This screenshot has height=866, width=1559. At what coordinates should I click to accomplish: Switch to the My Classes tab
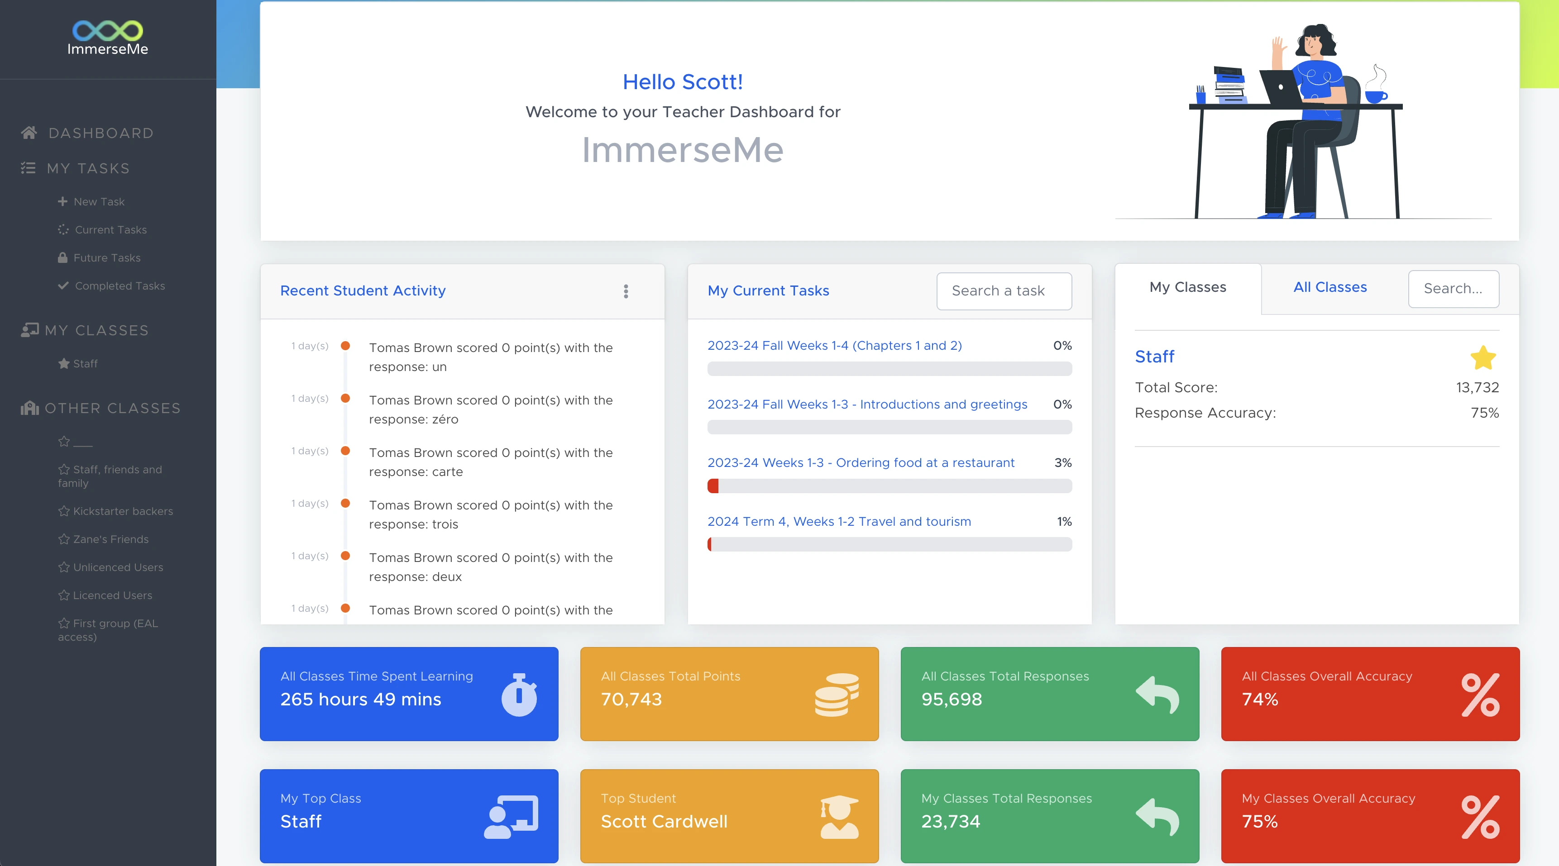pos(1187,287)
